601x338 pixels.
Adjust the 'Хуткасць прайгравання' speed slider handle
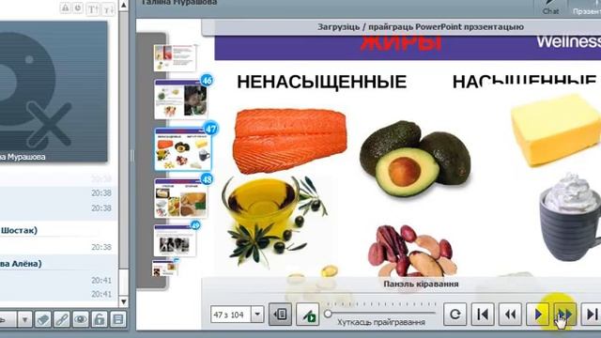coord(328,314)
